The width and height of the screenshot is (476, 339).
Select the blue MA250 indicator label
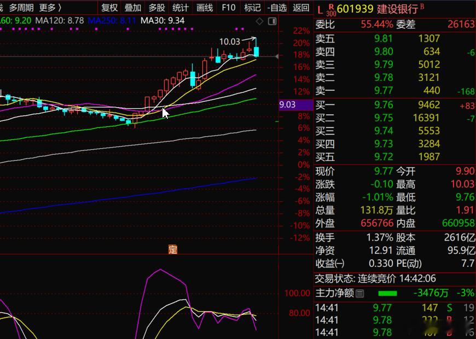[x=112, y=21]
